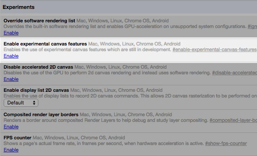
Task: Select Override software rendering list title
Action: (39, 21)
